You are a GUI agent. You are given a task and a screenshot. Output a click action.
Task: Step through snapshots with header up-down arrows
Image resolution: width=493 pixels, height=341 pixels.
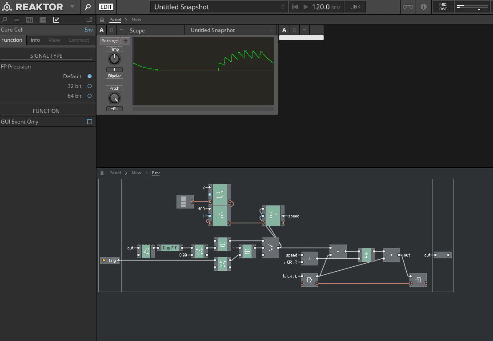(x=283, y=7)
